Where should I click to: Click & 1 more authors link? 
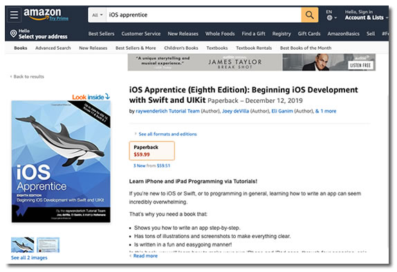pos(326,111)
